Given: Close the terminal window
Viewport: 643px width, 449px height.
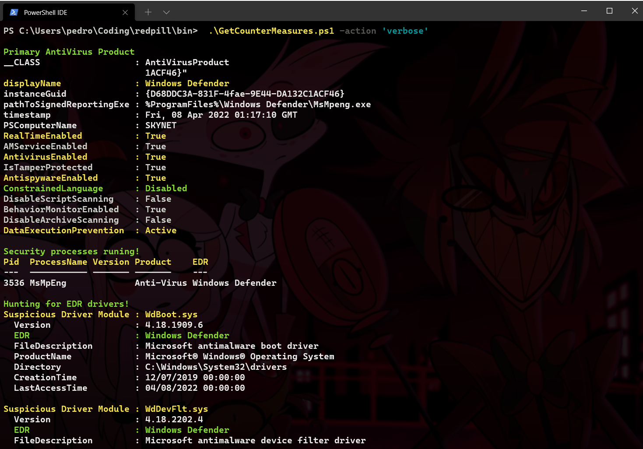Looking at the screenshot, I should [635, 11].
